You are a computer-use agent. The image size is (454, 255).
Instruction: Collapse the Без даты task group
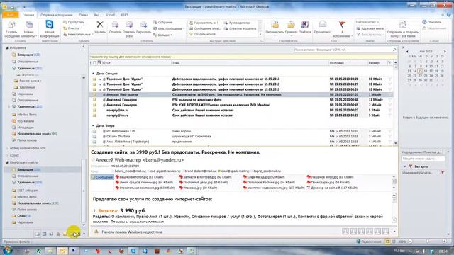[405, 166]
